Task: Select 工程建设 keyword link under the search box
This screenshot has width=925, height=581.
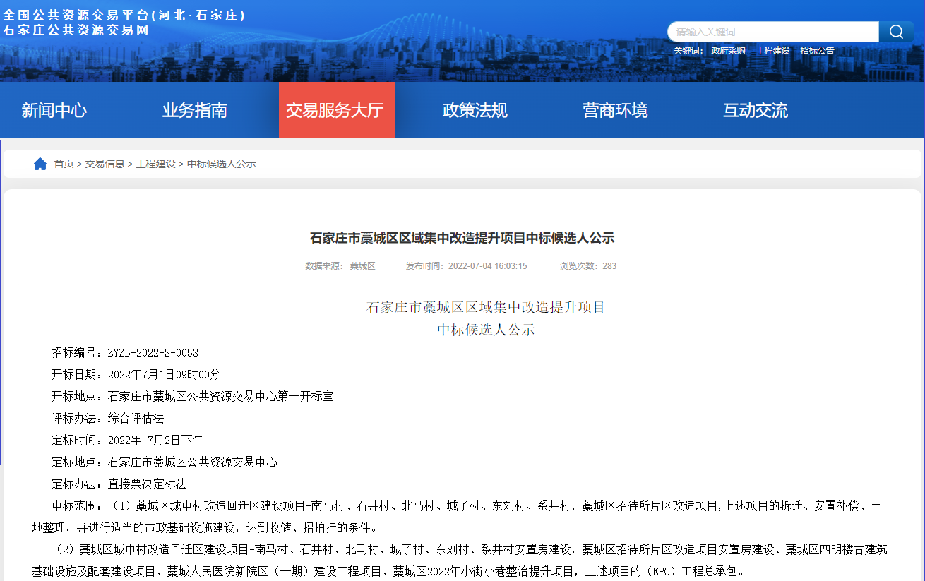Action: click(x=772, y=51)
